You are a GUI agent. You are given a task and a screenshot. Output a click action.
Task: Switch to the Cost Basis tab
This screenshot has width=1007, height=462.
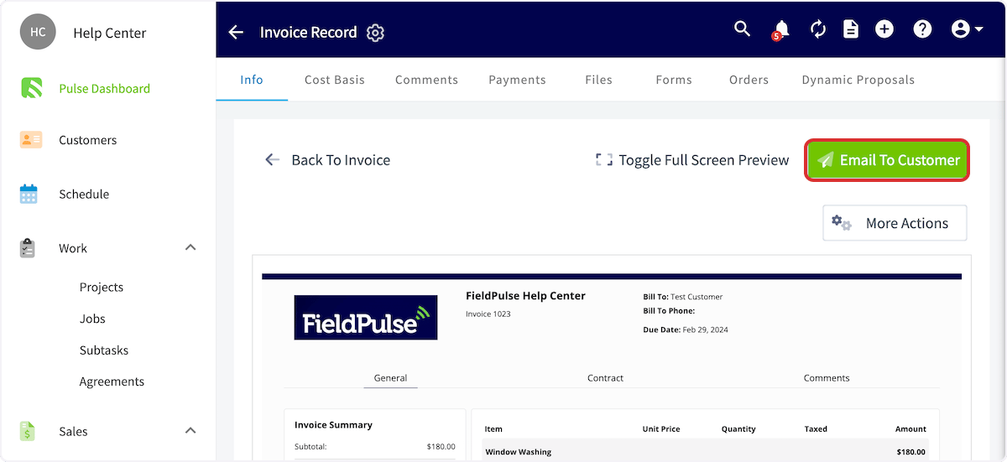pos(335,80)
